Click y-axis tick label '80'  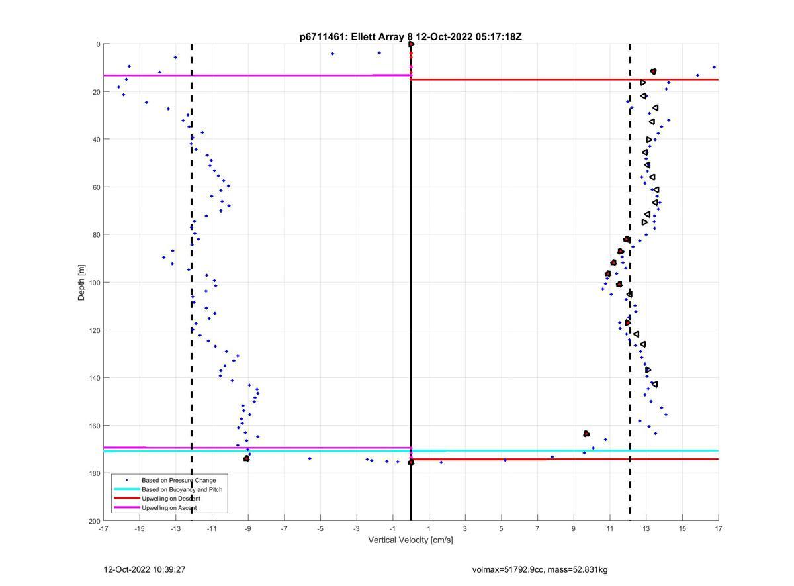coord(96,235)
